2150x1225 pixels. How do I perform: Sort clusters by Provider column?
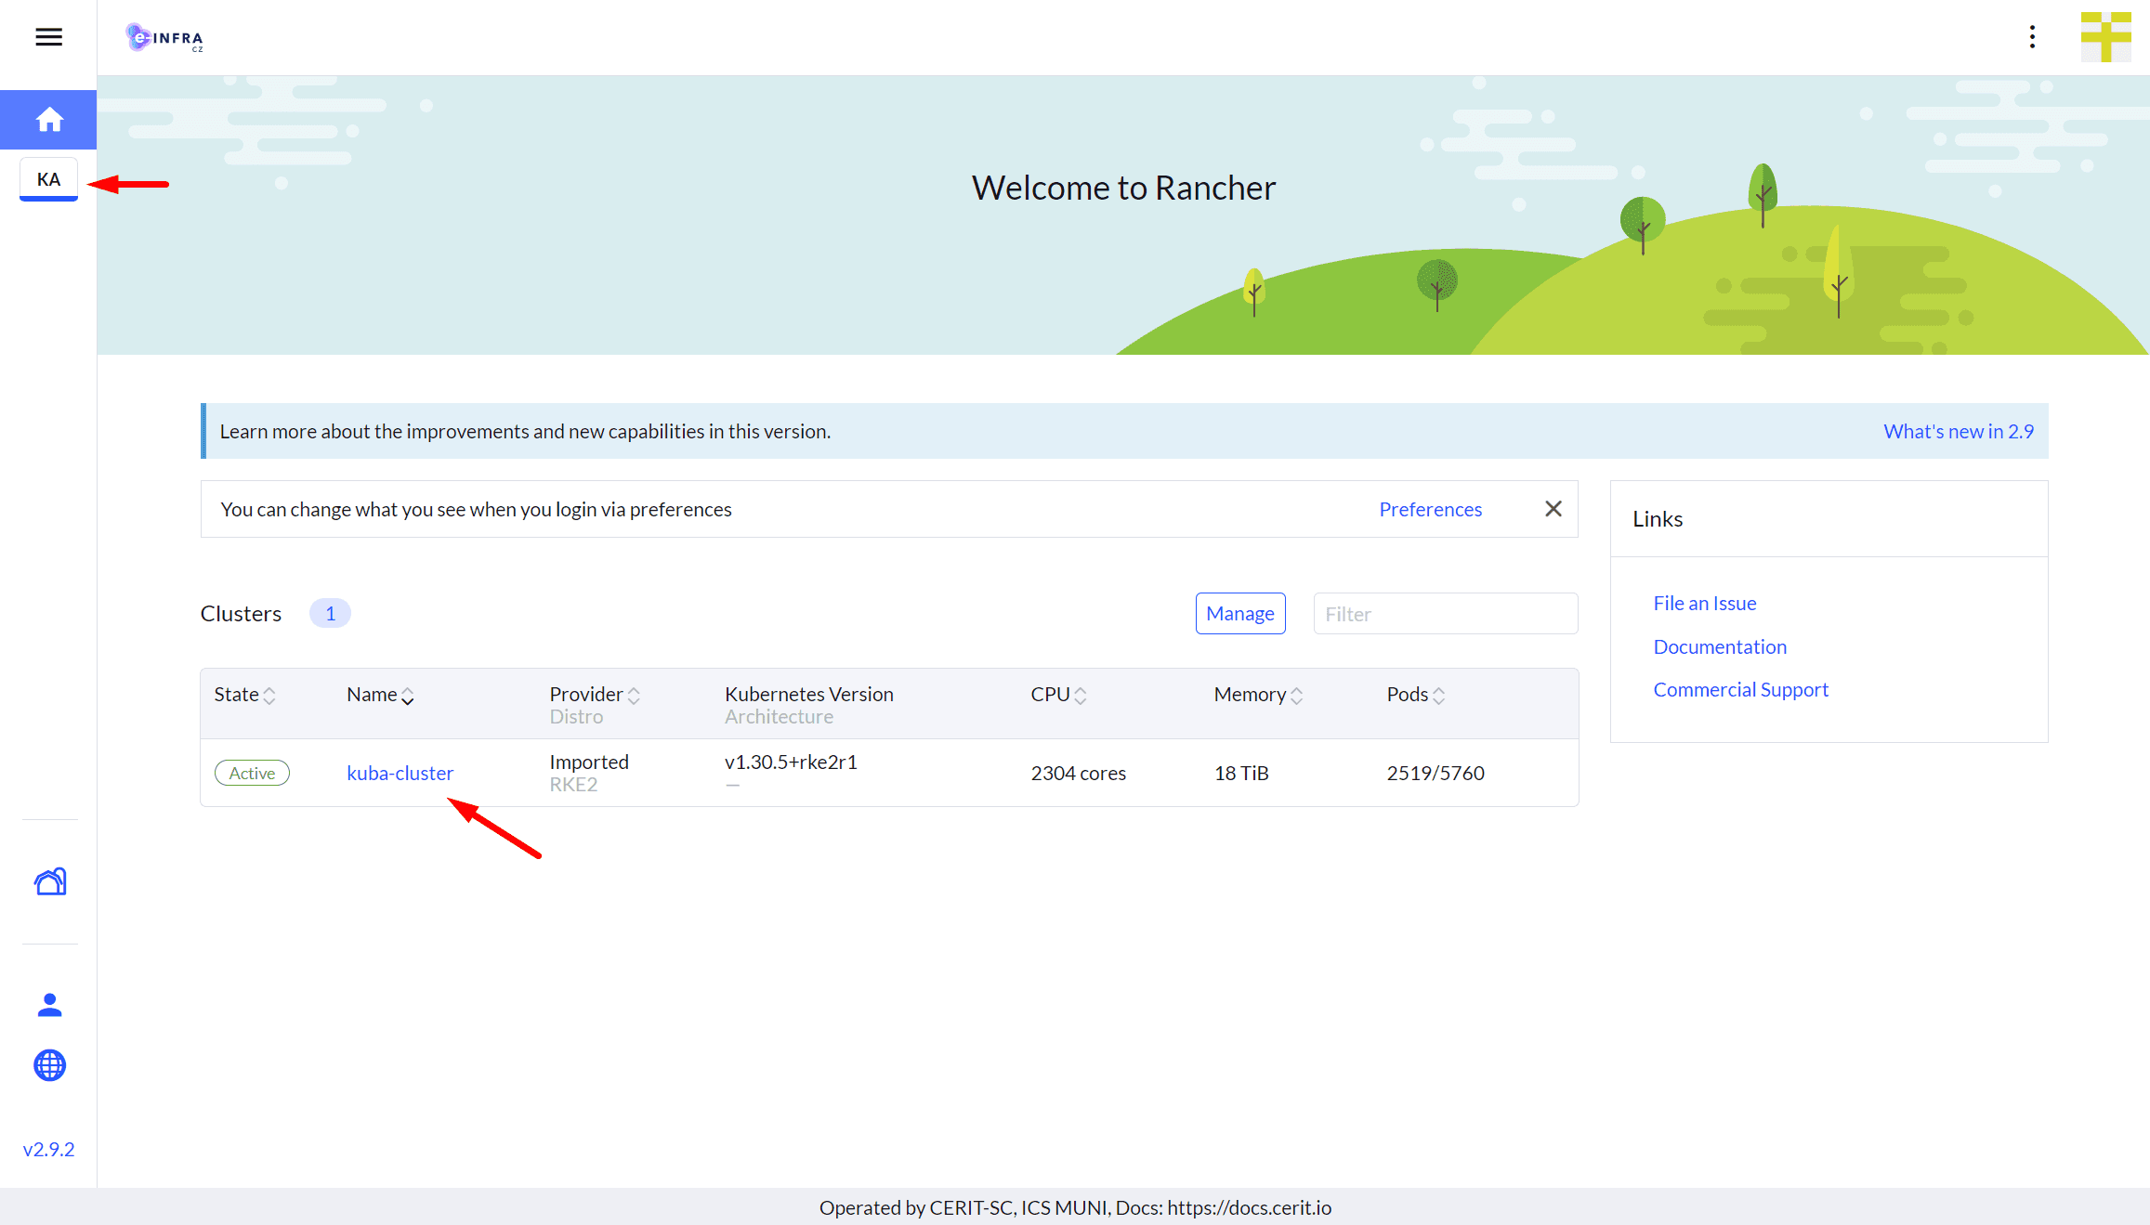[x=595, y=695]
